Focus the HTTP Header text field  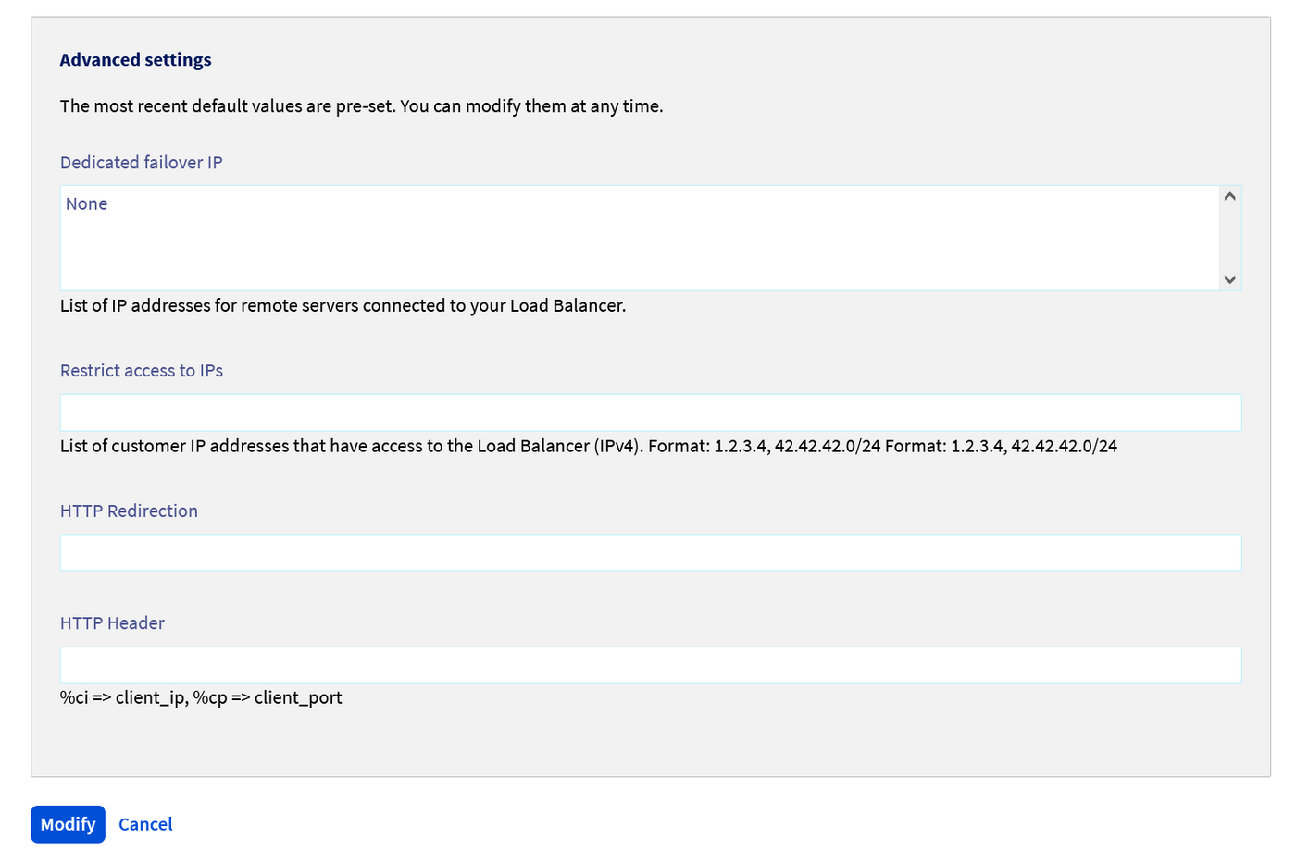pos(650,665)
